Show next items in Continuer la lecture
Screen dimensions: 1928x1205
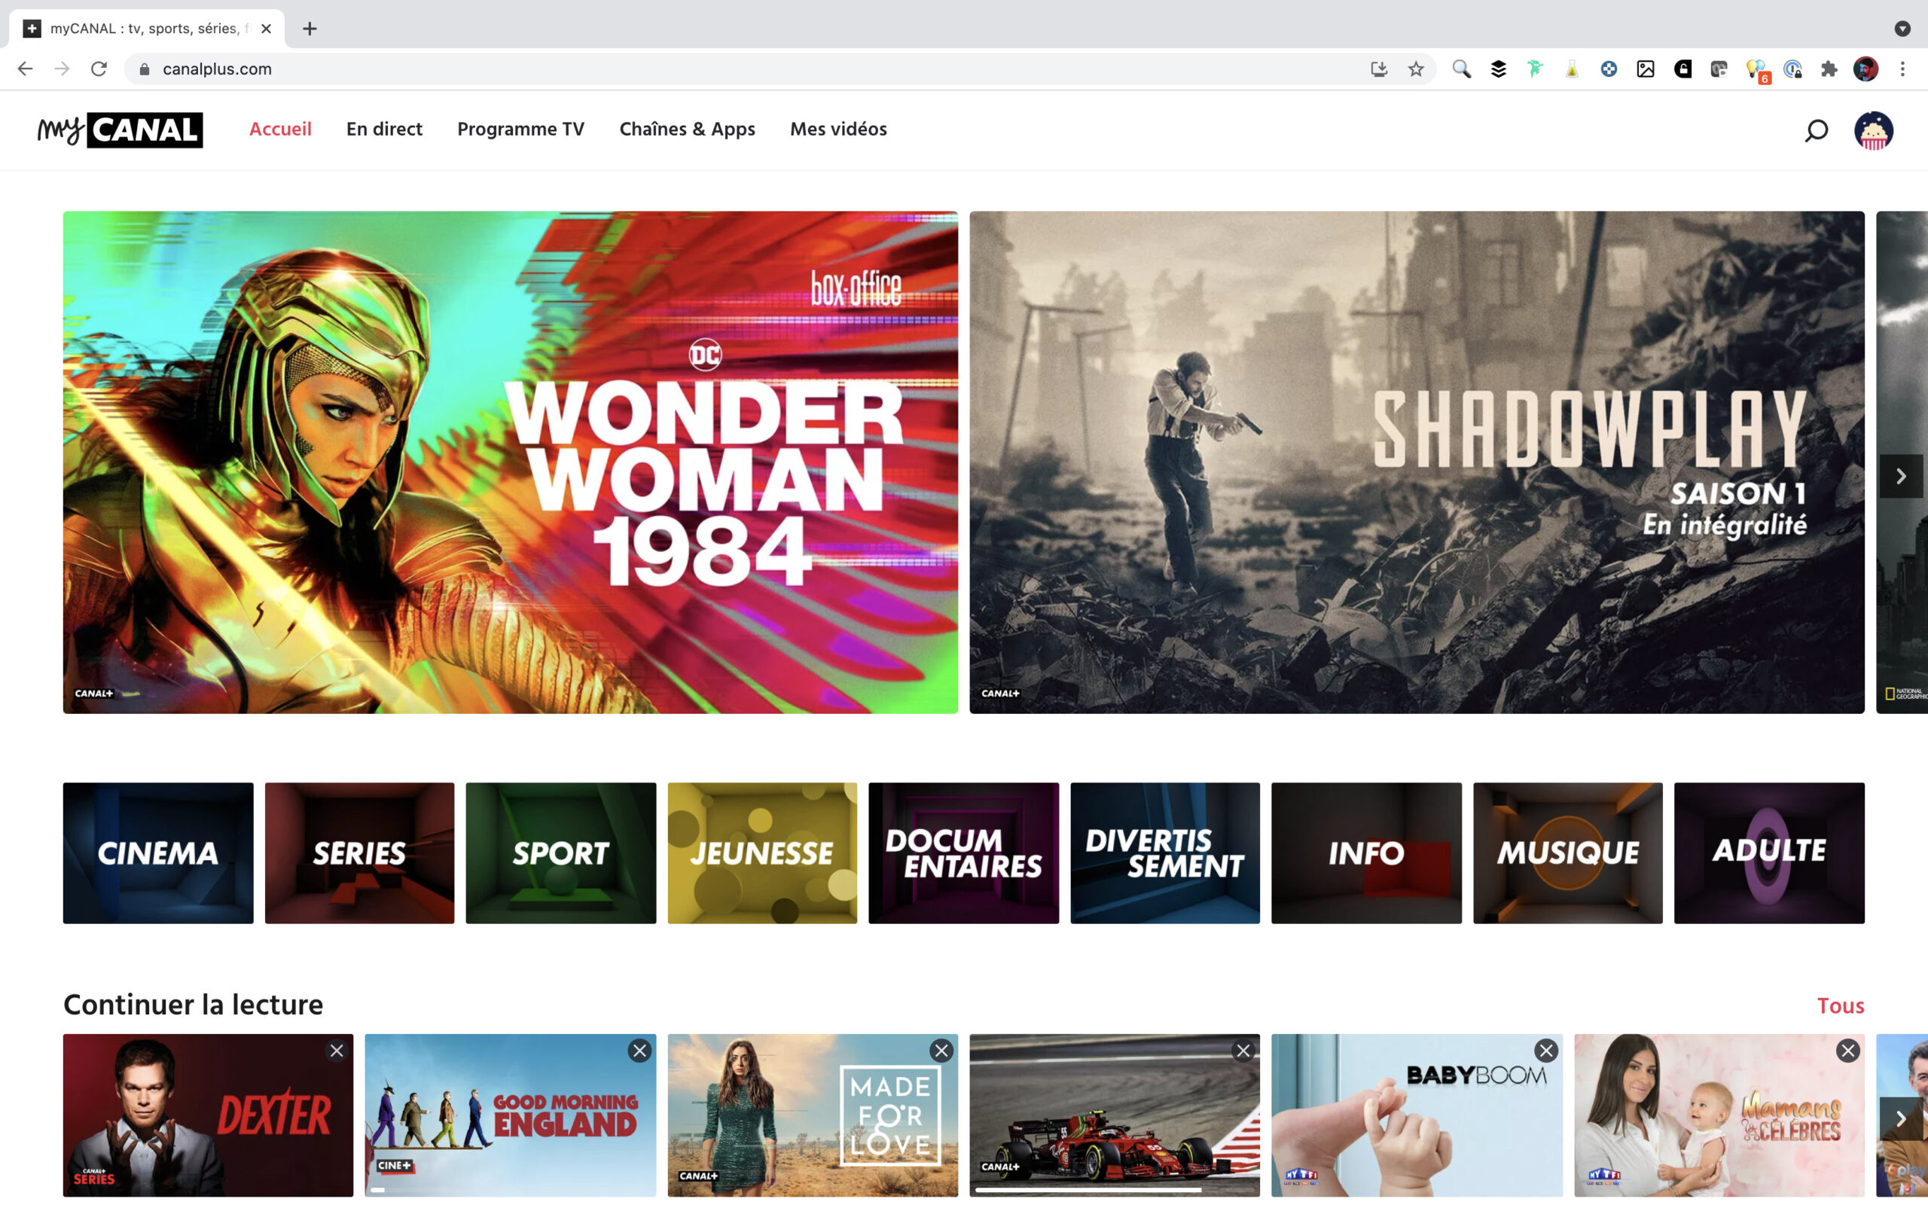pyautogui.click(x=1901, y=1118)
